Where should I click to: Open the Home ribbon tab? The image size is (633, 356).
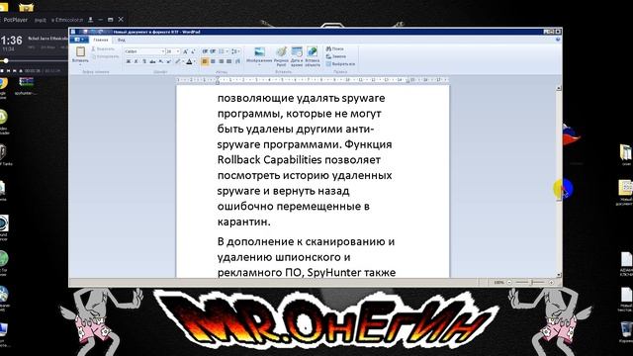[x=101, y=40]
